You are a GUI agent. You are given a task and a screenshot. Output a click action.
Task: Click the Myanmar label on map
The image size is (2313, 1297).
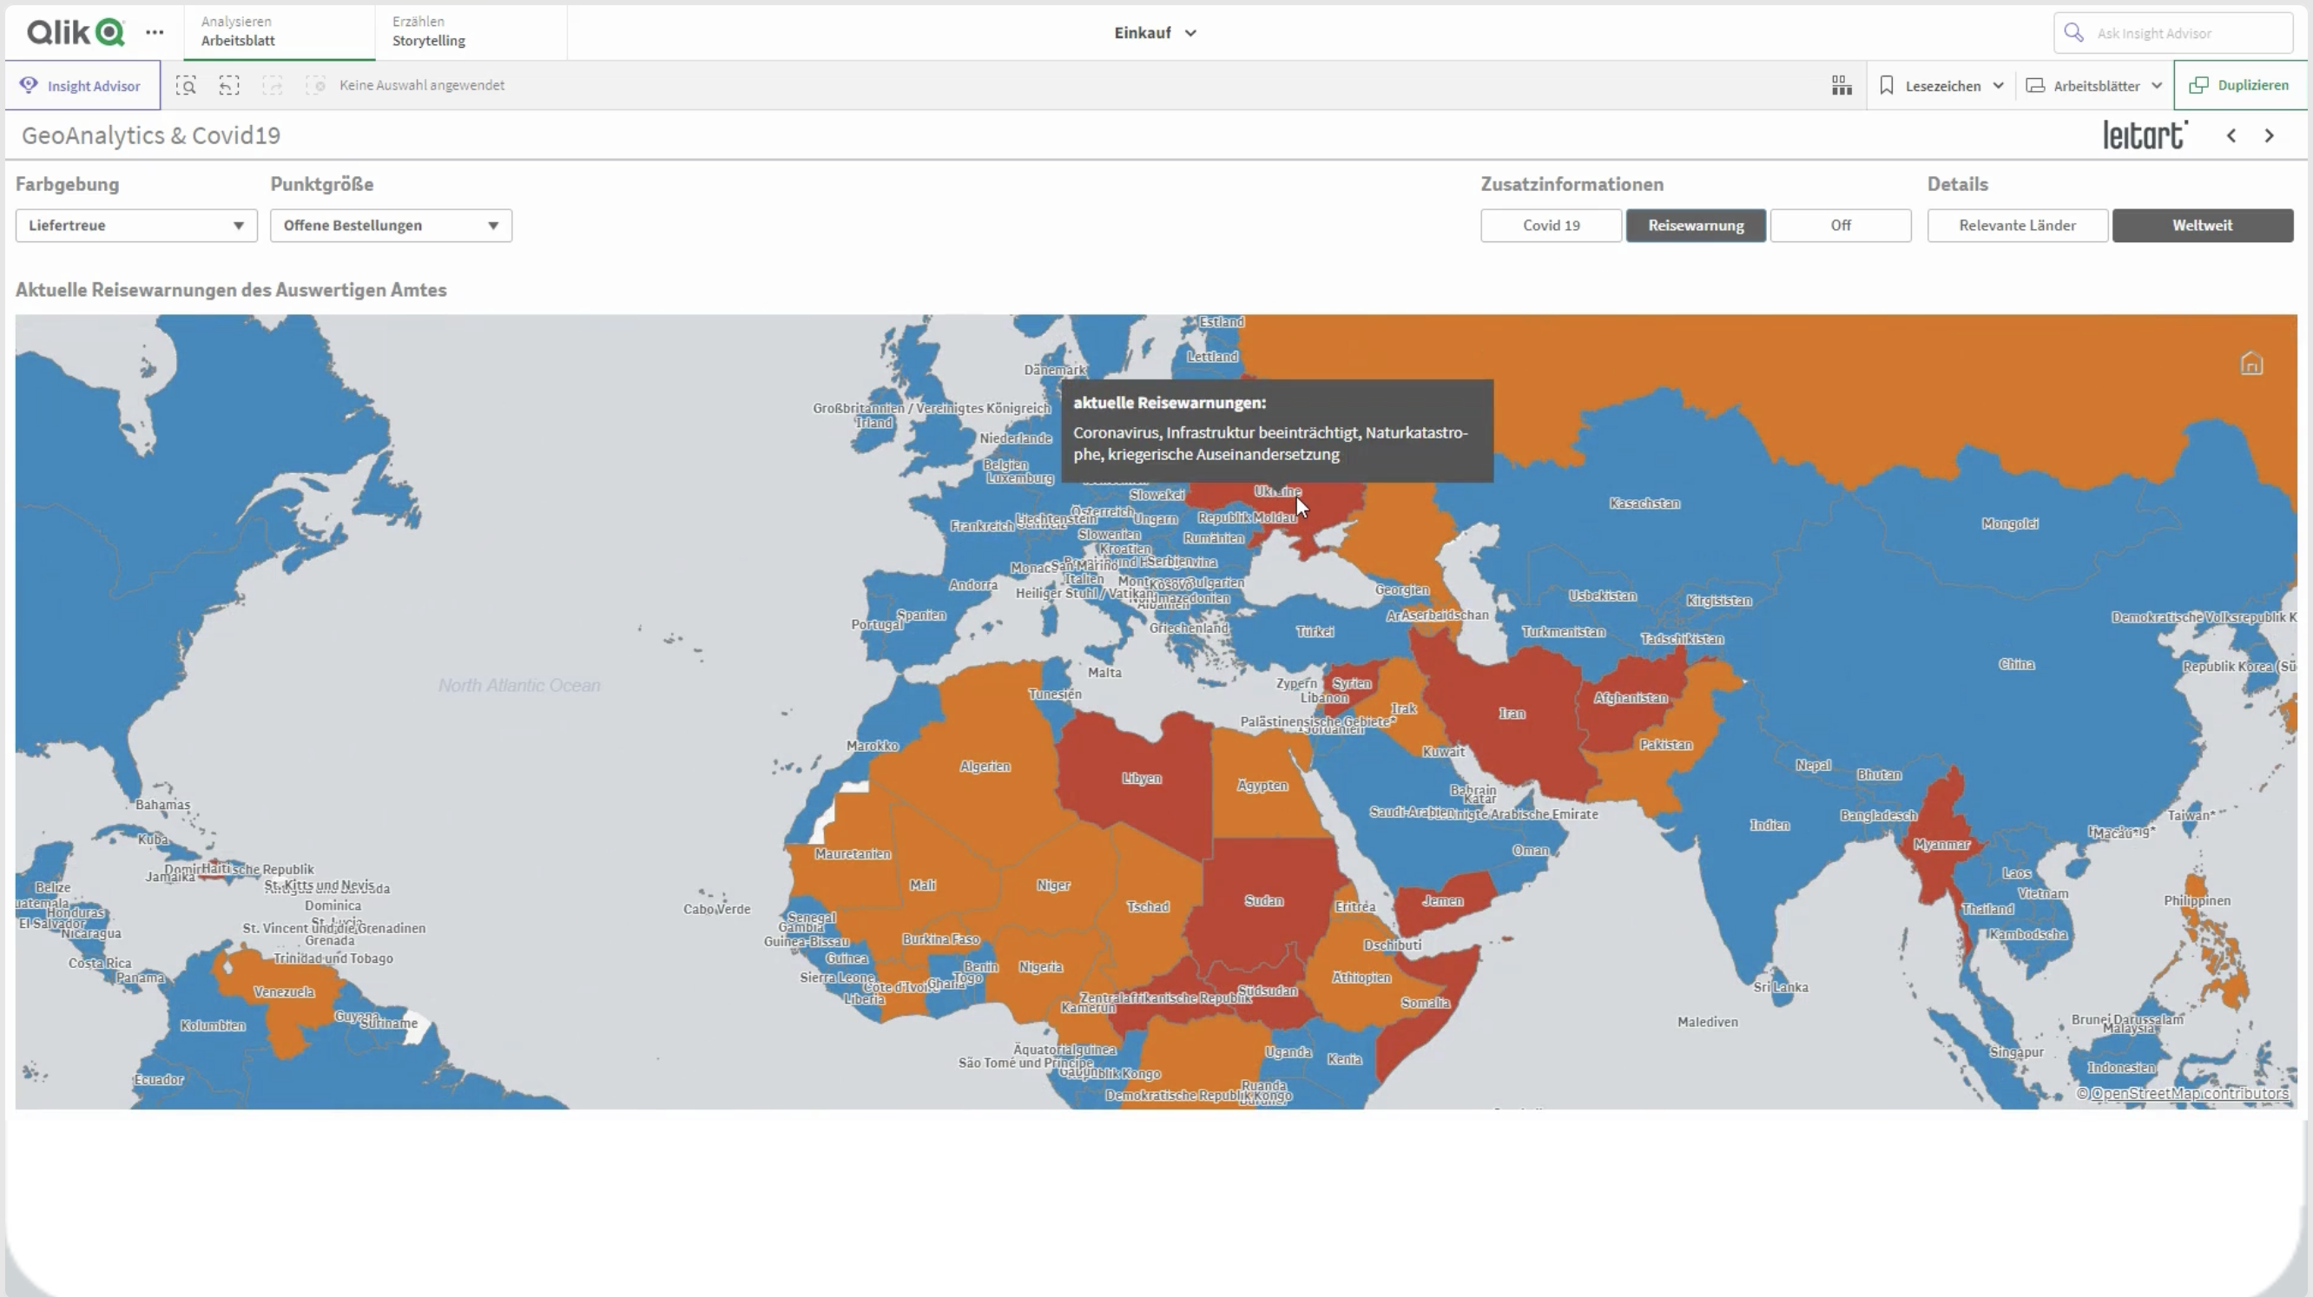pos(1941,845)
